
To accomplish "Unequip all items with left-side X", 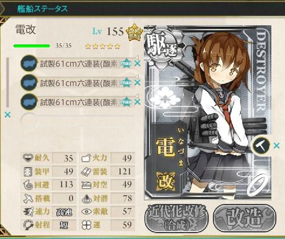I will coord(7,114).
